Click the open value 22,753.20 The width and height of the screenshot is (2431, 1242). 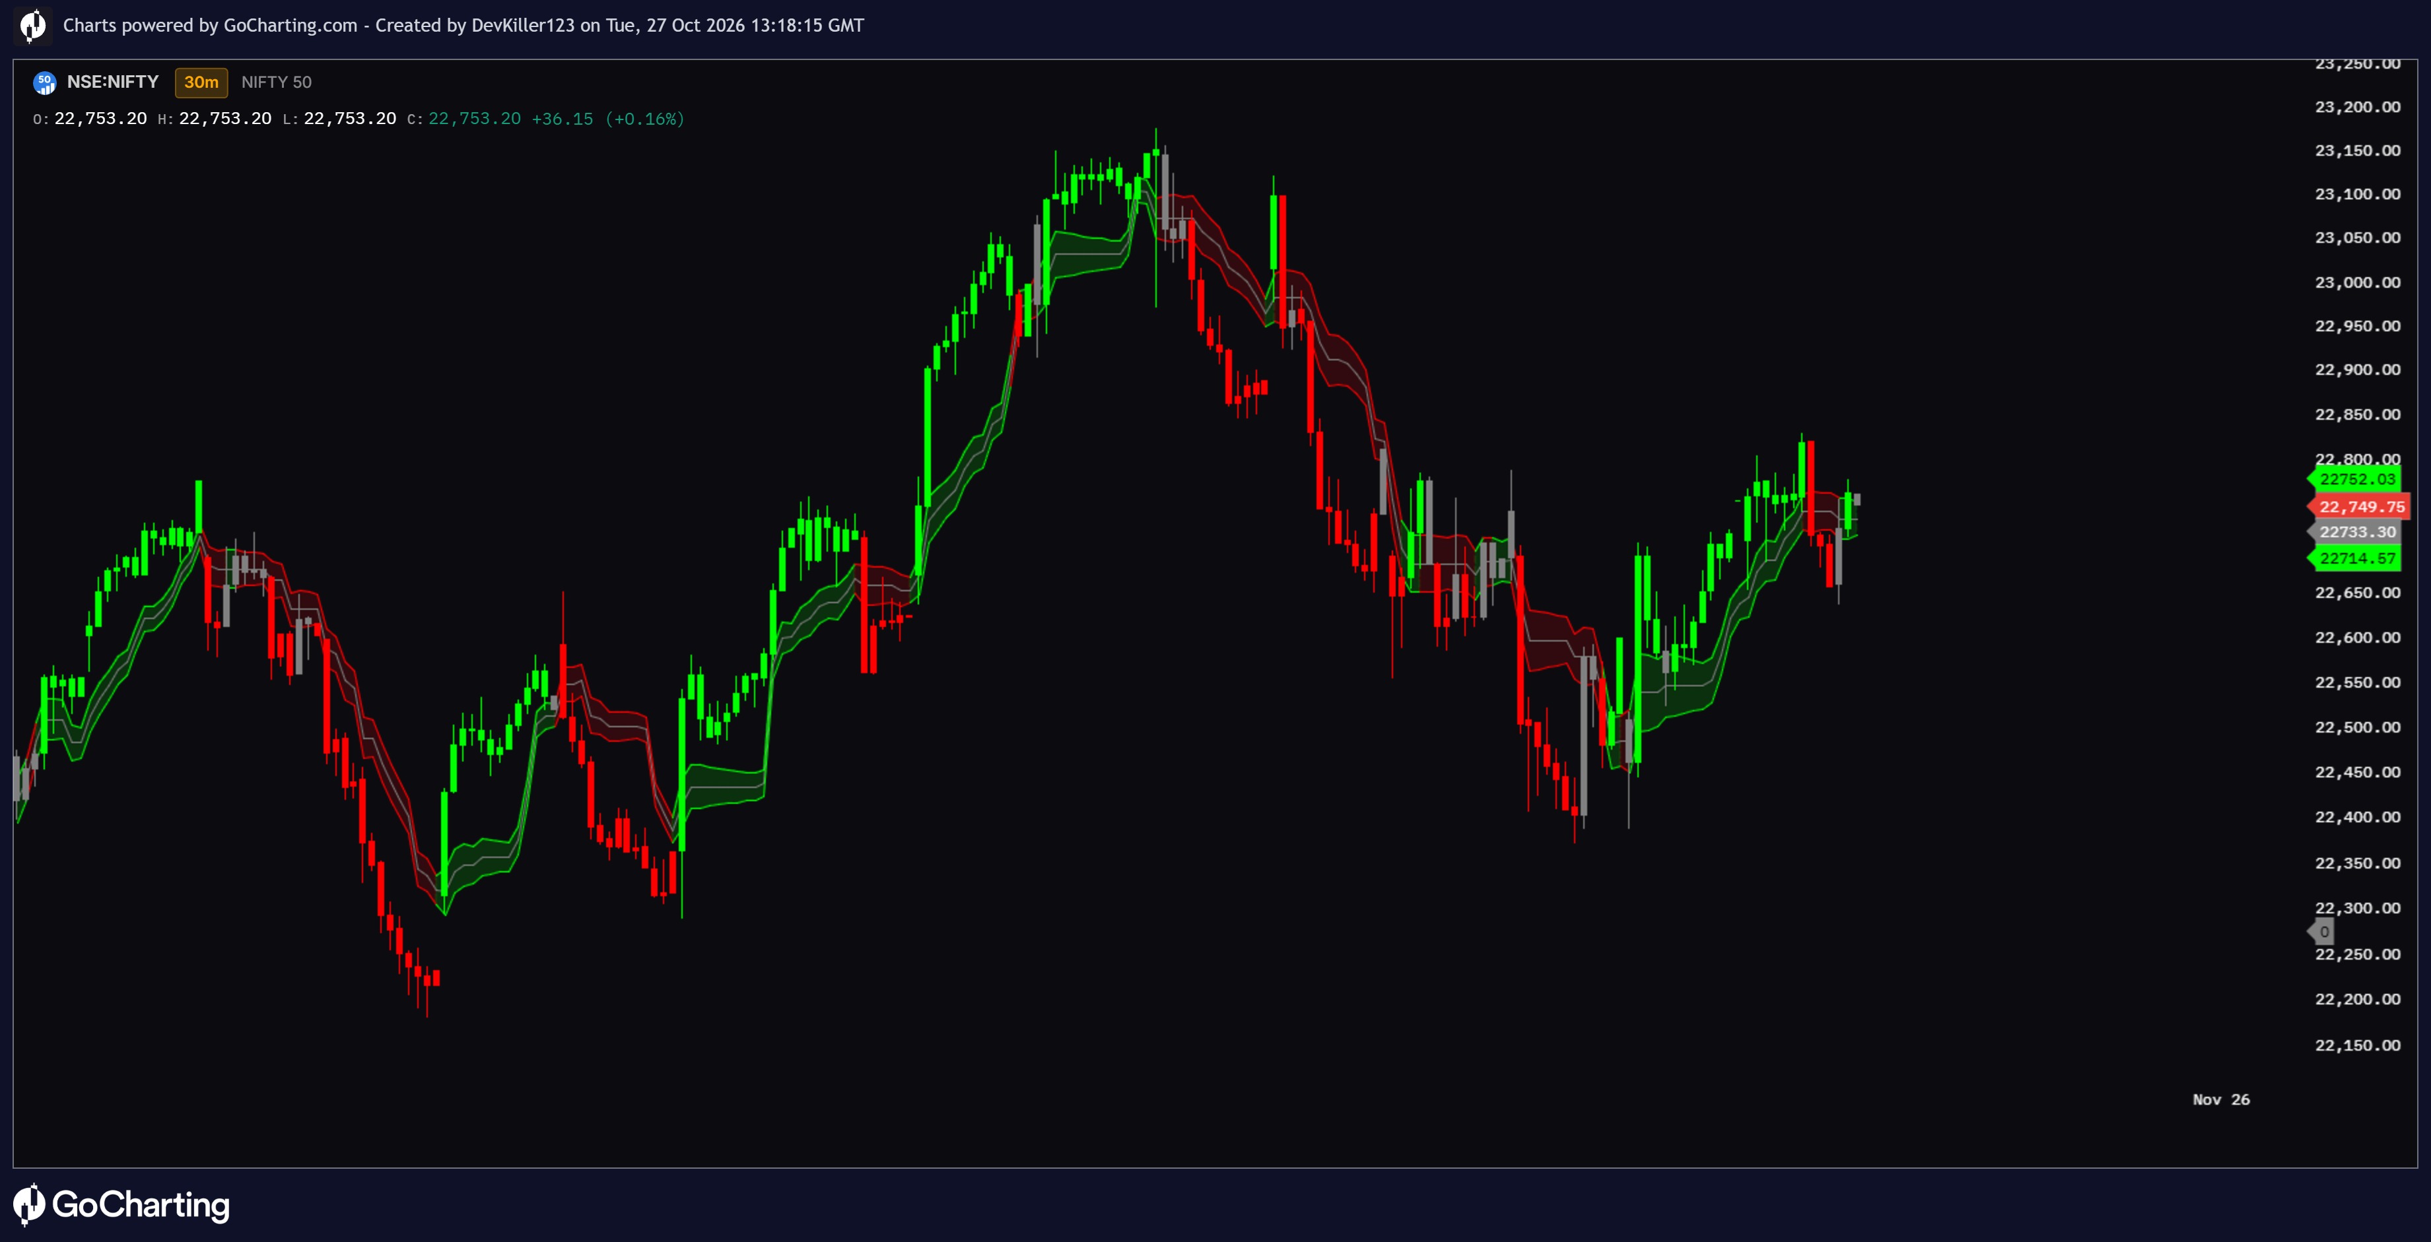[x=100, y=119]
